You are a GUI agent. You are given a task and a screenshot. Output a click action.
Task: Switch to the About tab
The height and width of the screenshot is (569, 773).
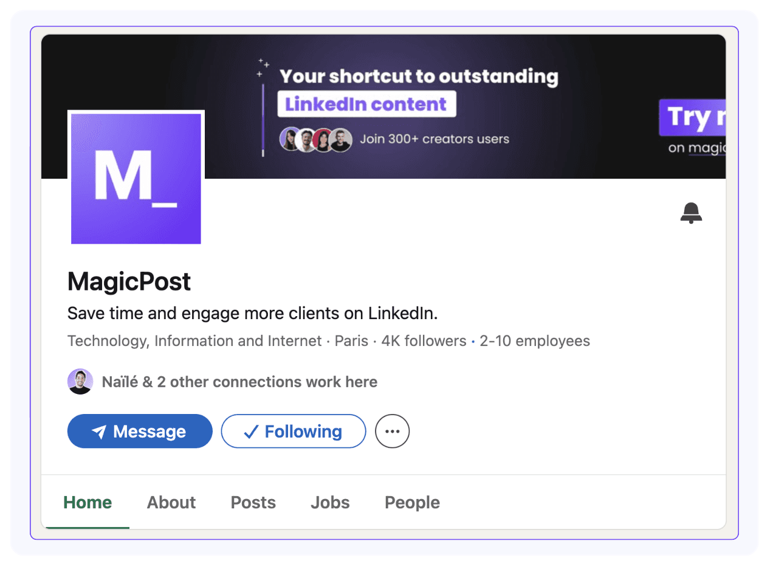pos(171,503)
